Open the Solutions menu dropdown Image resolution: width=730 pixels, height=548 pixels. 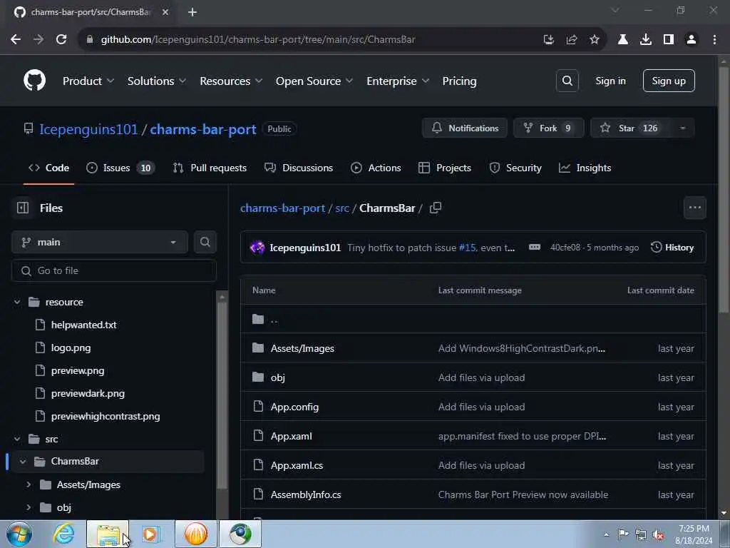pos(157,81)
